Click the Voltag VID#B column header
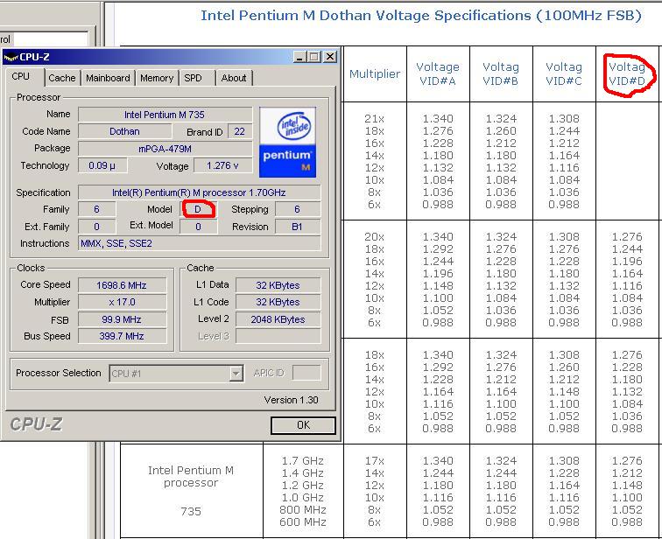The image size is (662, 539). [x=501, y=73]
